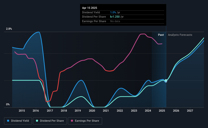This screenshot has height=128, width=208.
Task: Click the 2018 x-axis label
Action: [x=64, y=111]
